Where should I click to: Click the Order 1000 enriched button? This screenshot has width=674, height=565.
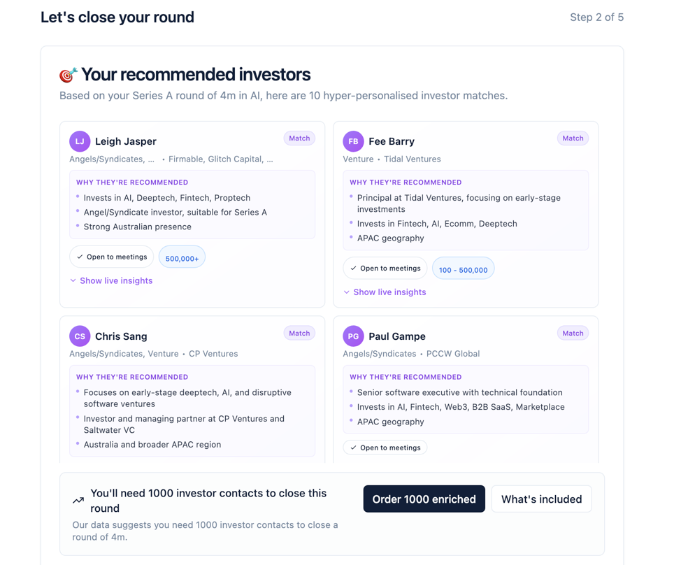[x=424, y=499]
